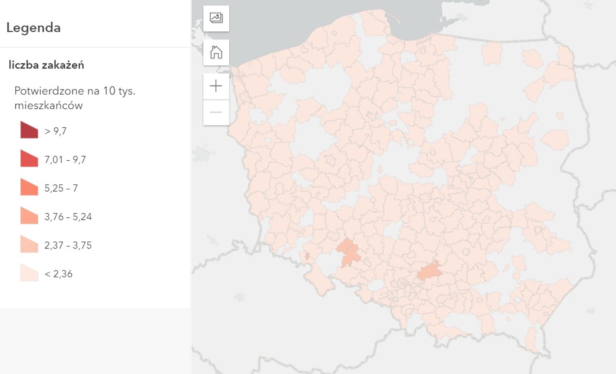The width and height of the screenshot is (616, 374).
Task: Open the basemap gallery image icon
Action: tap(216, 18)
